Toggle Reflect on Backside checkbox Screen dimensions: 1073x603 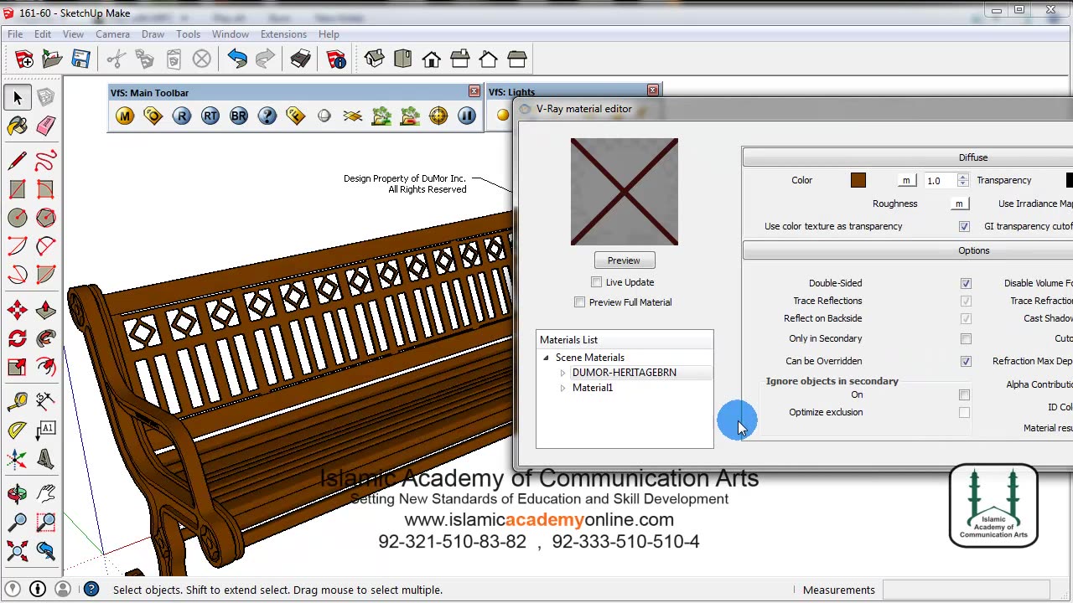click(966, 318)
